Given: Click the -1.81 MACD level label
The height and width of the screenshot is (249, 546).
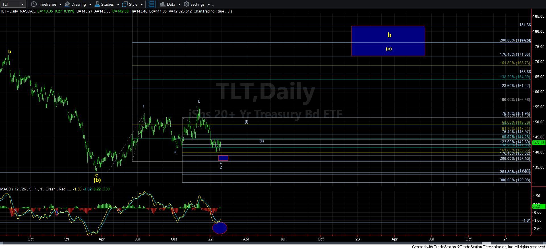Looking at the screenshot, I should [527, 220].
